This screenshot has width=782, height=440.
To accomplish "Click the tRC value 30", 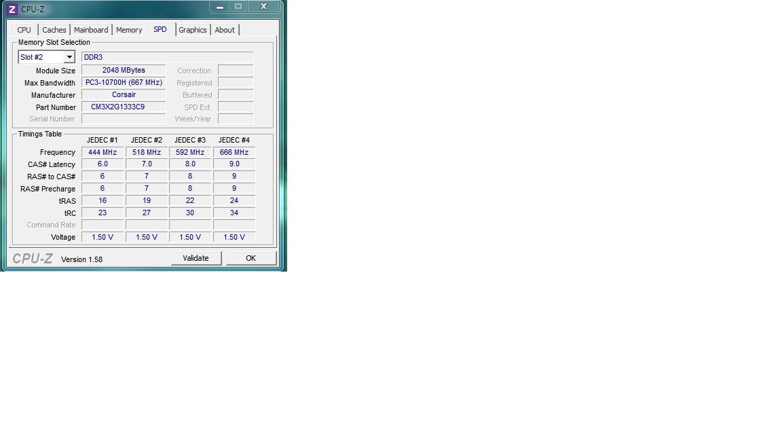I will point(190,213).
